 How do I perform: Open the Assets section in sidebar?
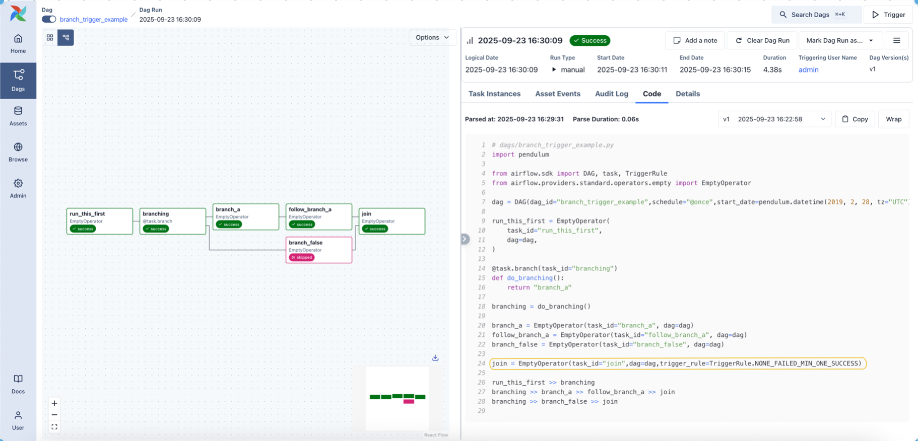coord(18,116)
